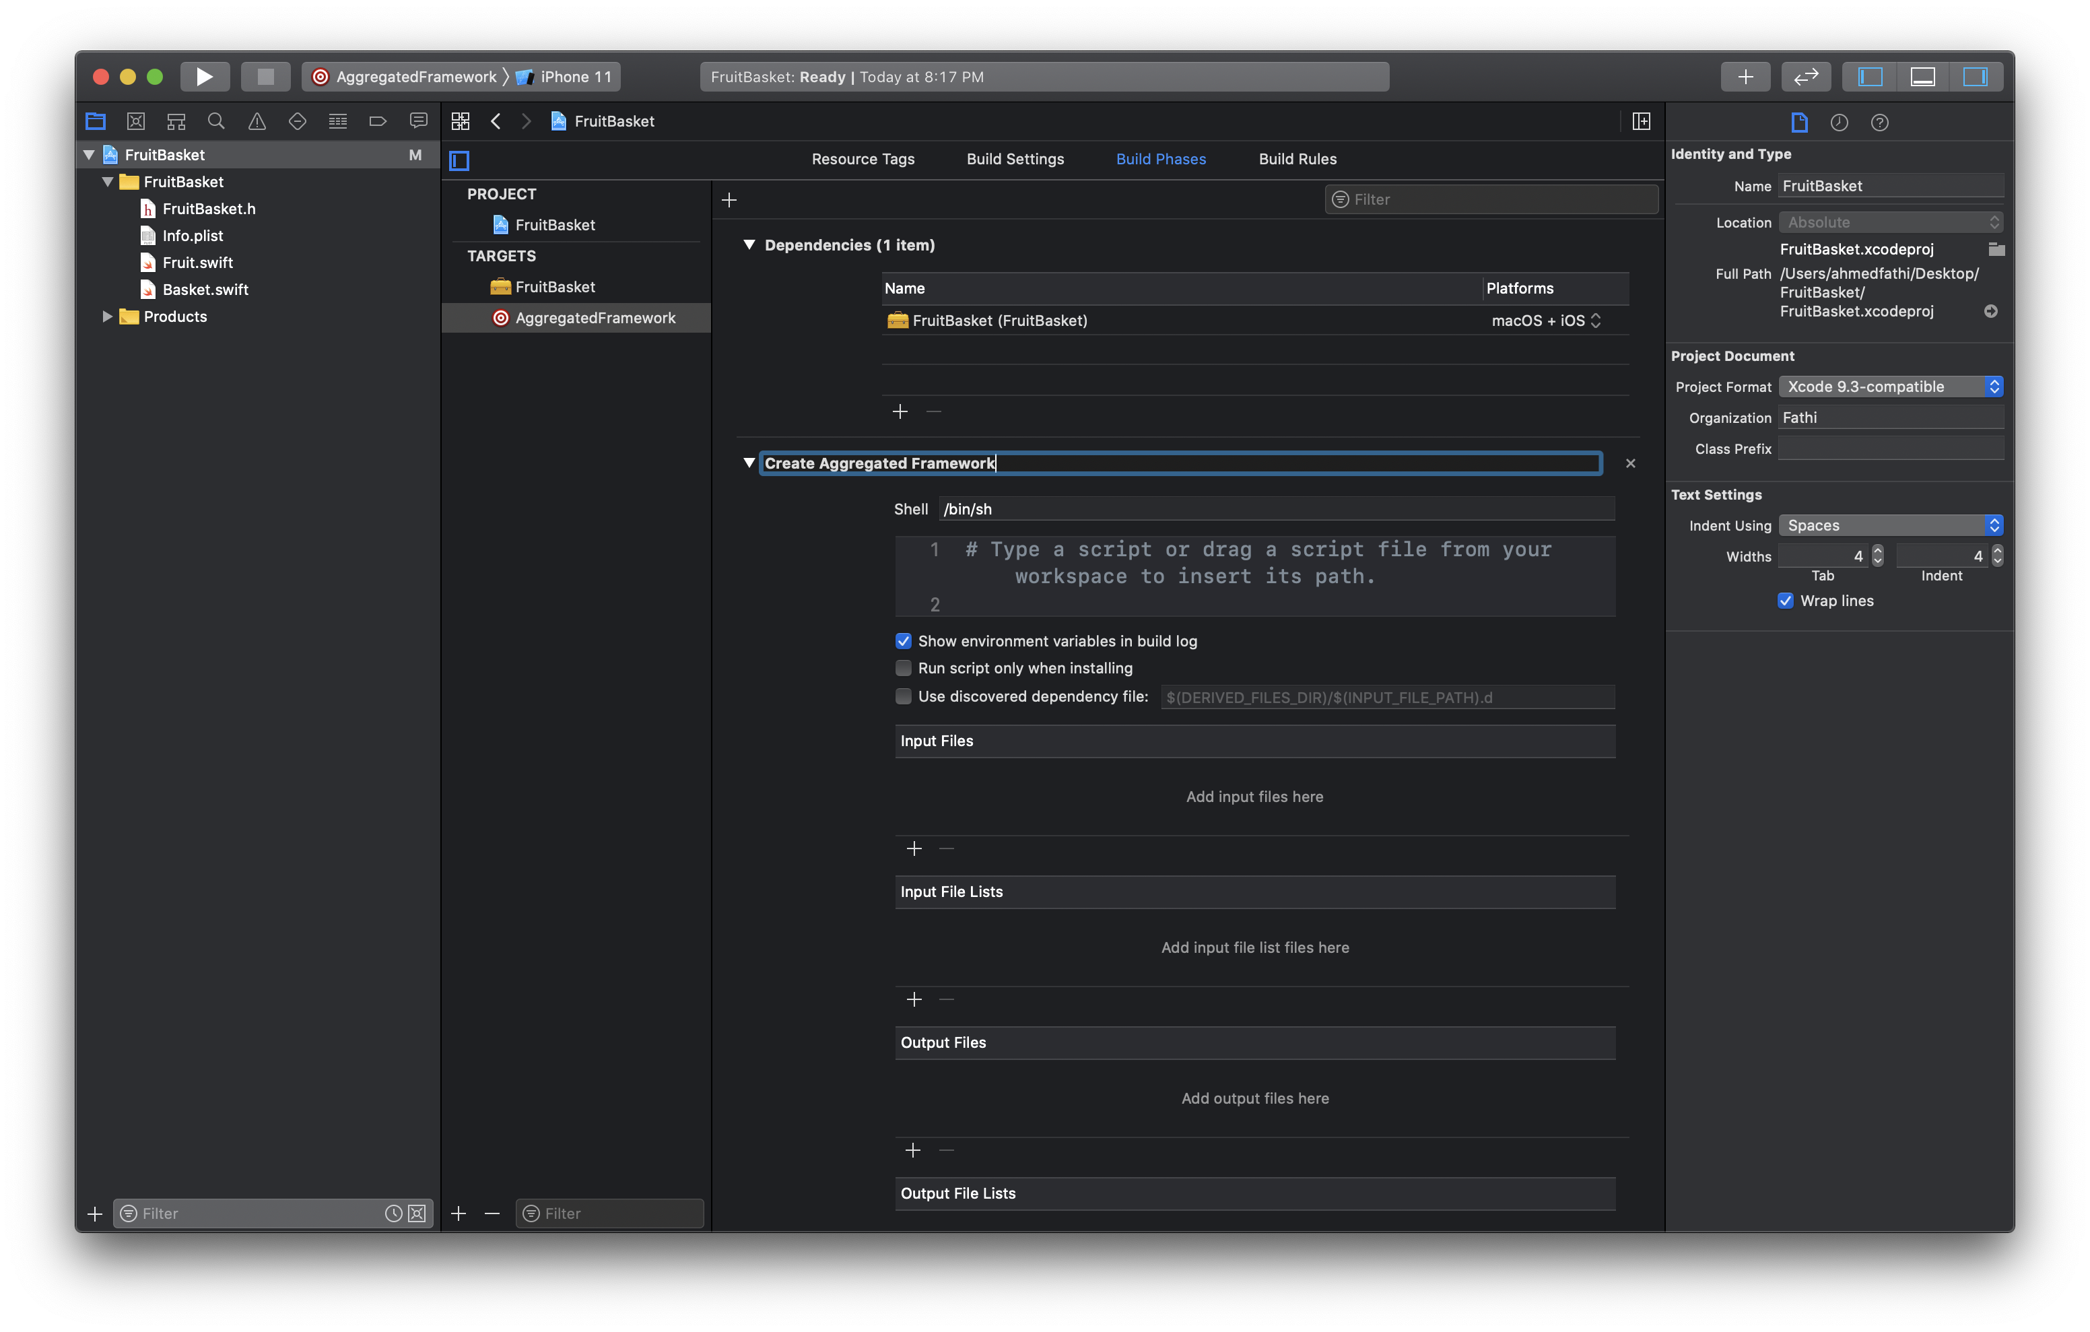Delete the Create Aggregated Framework phase

pos(1630,463)
